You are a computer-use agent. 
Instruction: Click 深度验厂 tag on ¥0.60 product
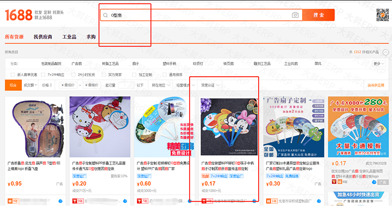coord(144,176)
